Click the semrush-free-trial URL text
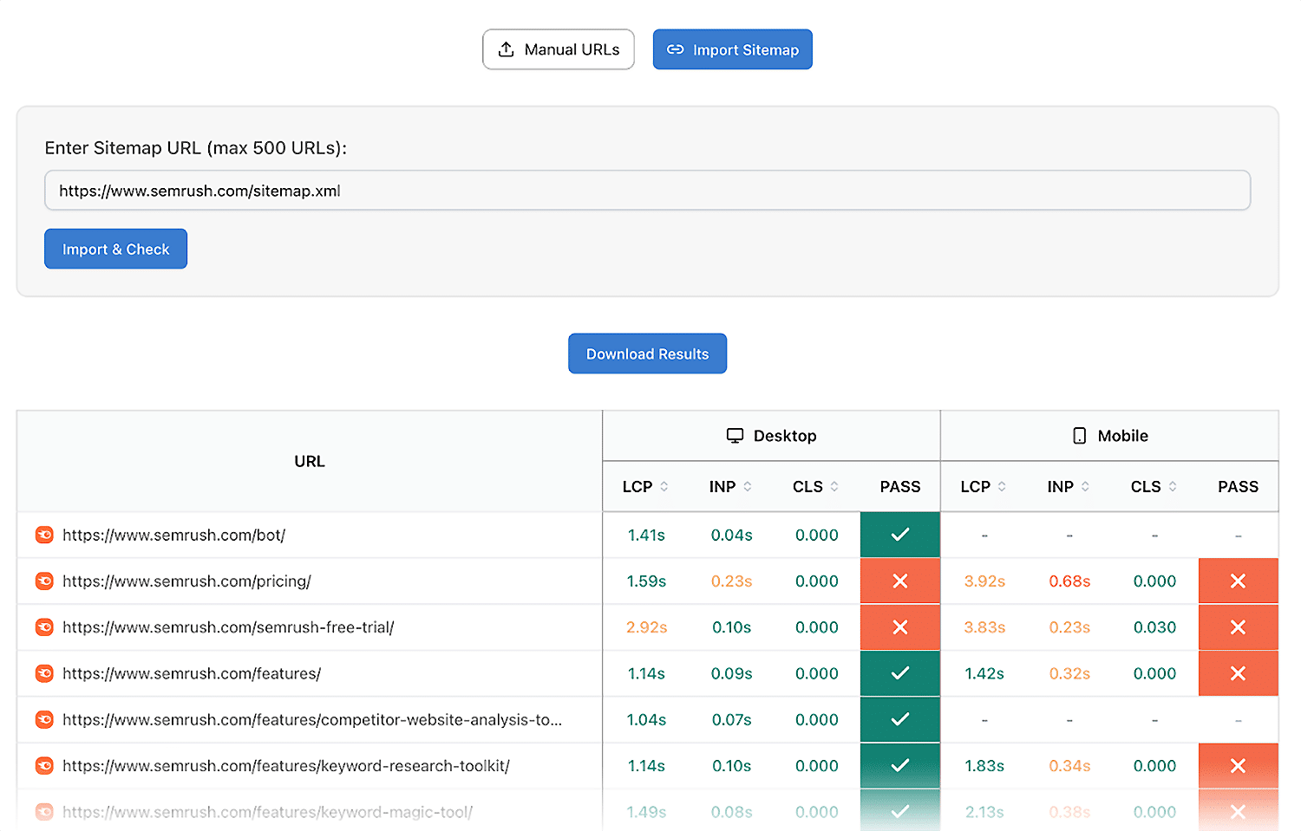 pos(228,626)
